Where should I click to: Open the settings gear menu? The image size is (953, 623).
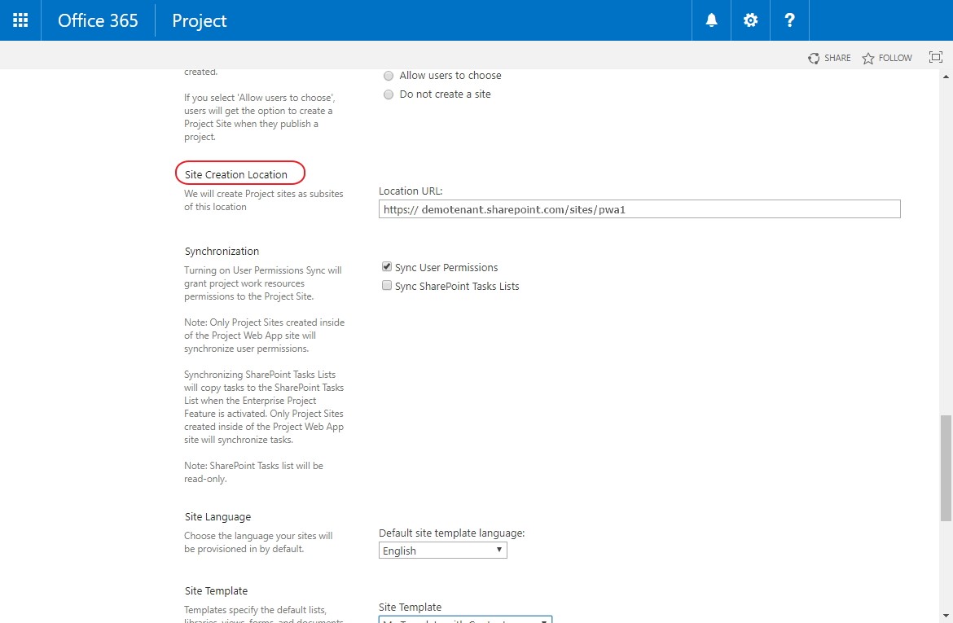click(750, 20)
